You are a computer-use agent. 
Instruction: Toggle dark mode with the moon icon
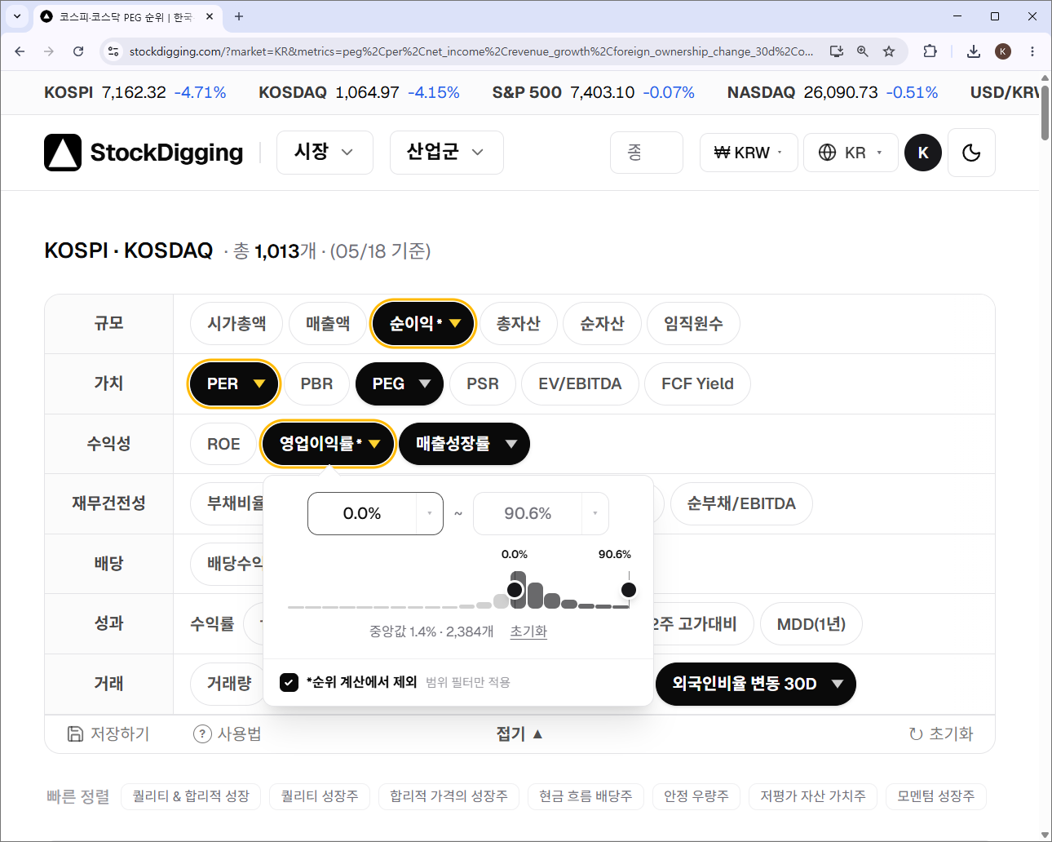[971, 153]
